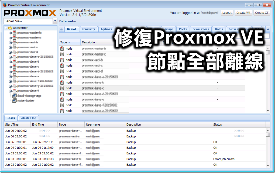The height and width of the screenshot is (173, 275).
Task: Open the Authentication tab
Action: 239,29
